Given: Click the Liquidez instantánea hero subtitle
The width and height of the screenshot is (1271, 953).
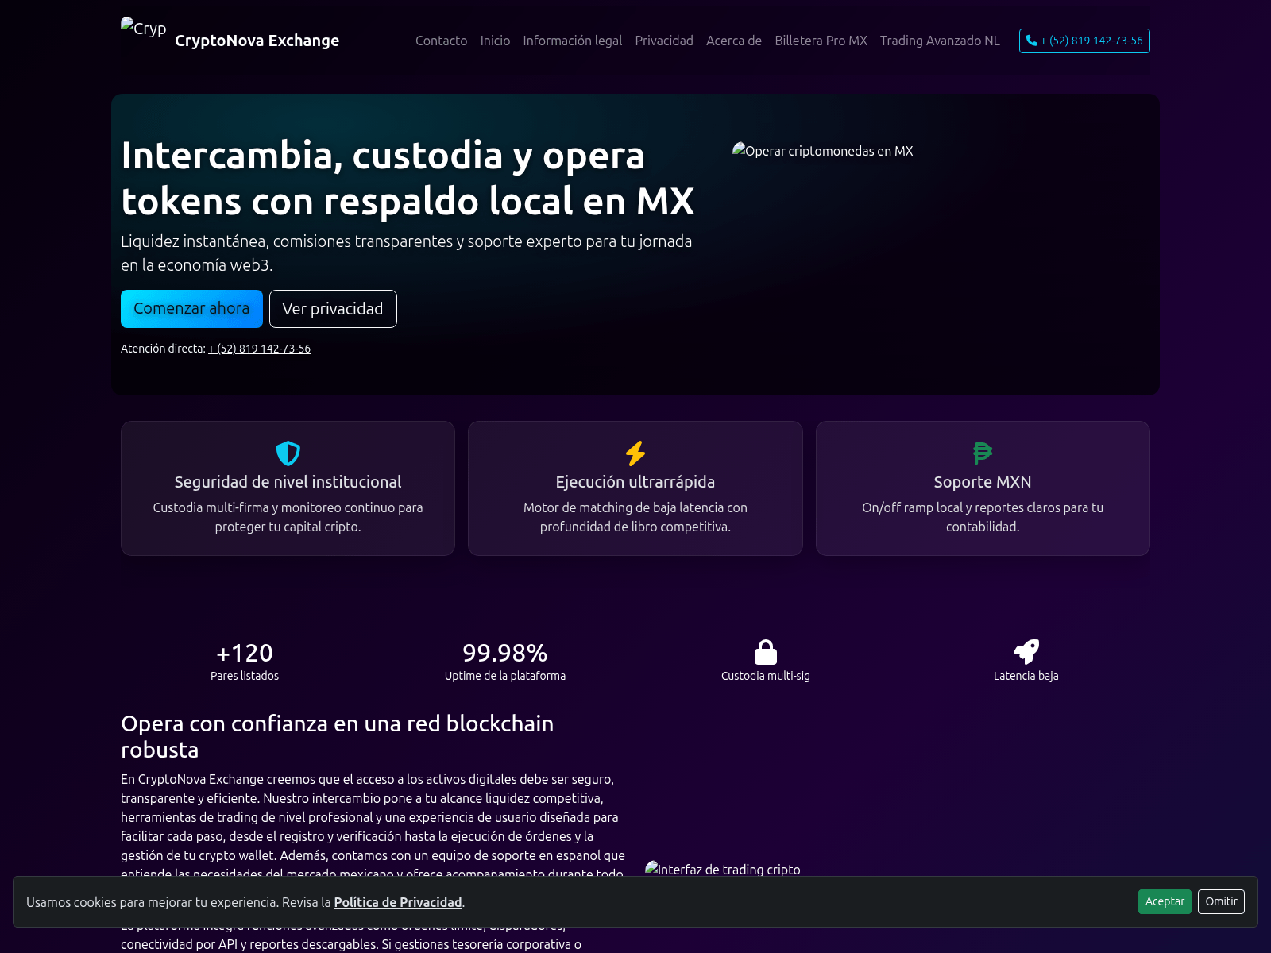Looking at the screenshot, I should 407,253.
